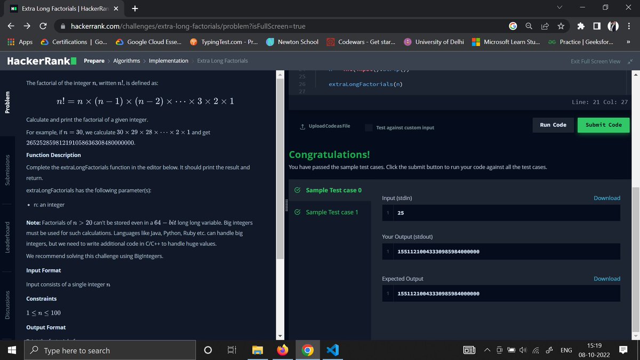Viewport: 640px width, 360px height.
Task: Switch to Chrome on taskbar
Action: tap(307, 350)
